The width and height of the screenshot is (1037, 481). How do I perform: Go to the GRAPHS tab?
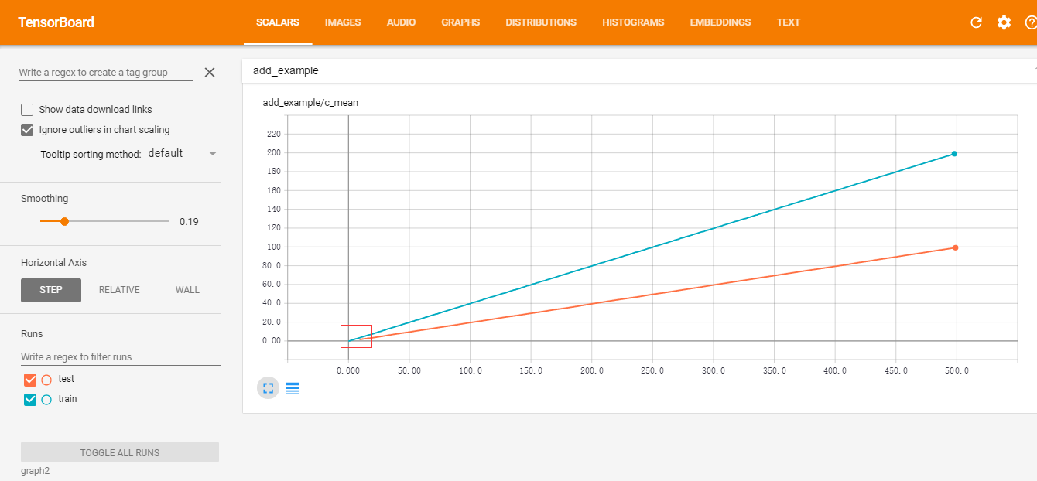click(x=460, y=22)
